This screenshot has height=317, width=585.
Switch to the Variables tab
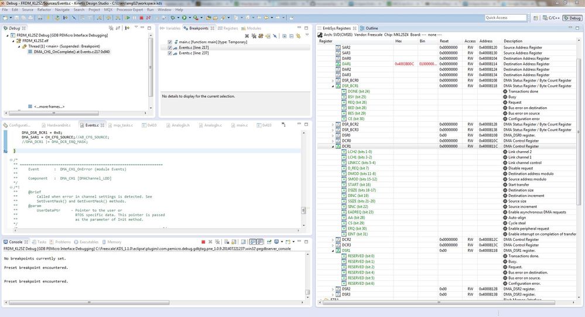pos(170,28)
